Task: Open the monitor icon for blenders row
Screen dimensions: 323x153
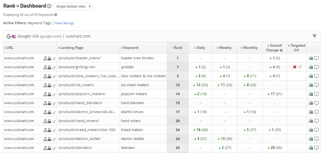Action: click(x=316, y=148)
